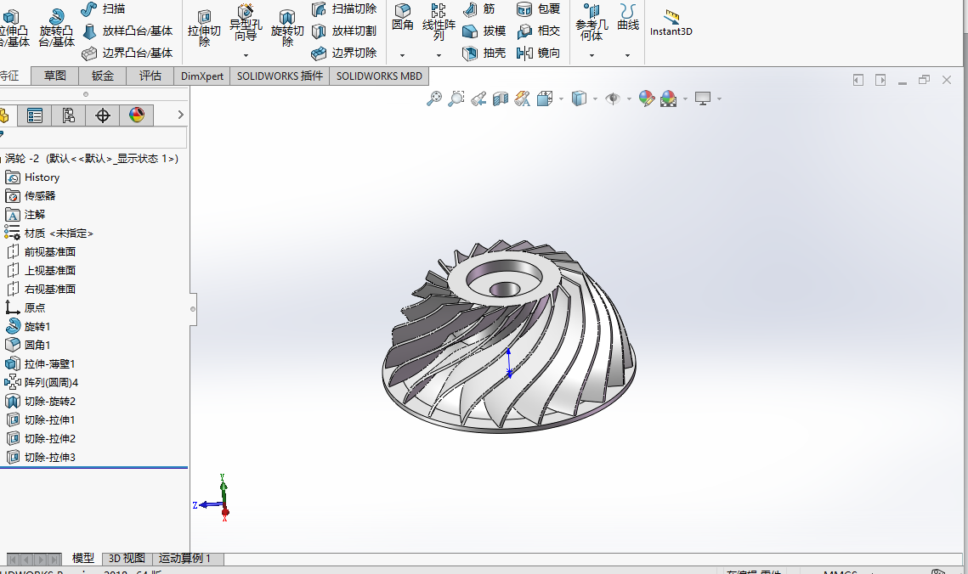
Task: Click the 镜向 mirror tool
Action: (539, 53)
